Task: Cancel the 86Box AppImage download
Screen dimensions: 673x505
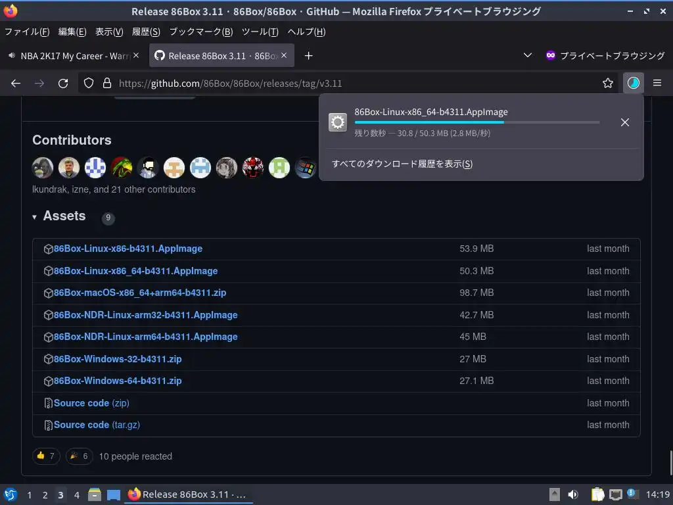Action: coord(625,122)
